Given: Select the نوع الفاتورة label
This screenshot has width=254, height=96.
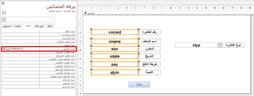Looking at the screenshot, I should [233, 45].
